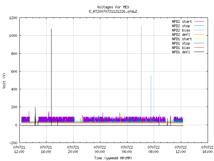Click the '070722 08:00' x-axis tick label
This screenshot has height=161, width=214.
click(x=154, y=150)
